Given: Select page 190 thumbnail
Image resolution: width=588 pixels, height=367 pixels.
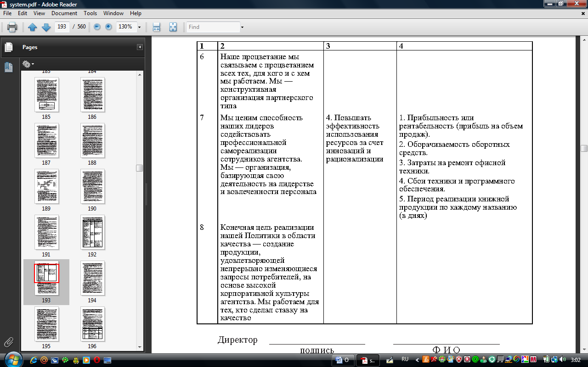Looking at the screenshot, I should 92,186.
